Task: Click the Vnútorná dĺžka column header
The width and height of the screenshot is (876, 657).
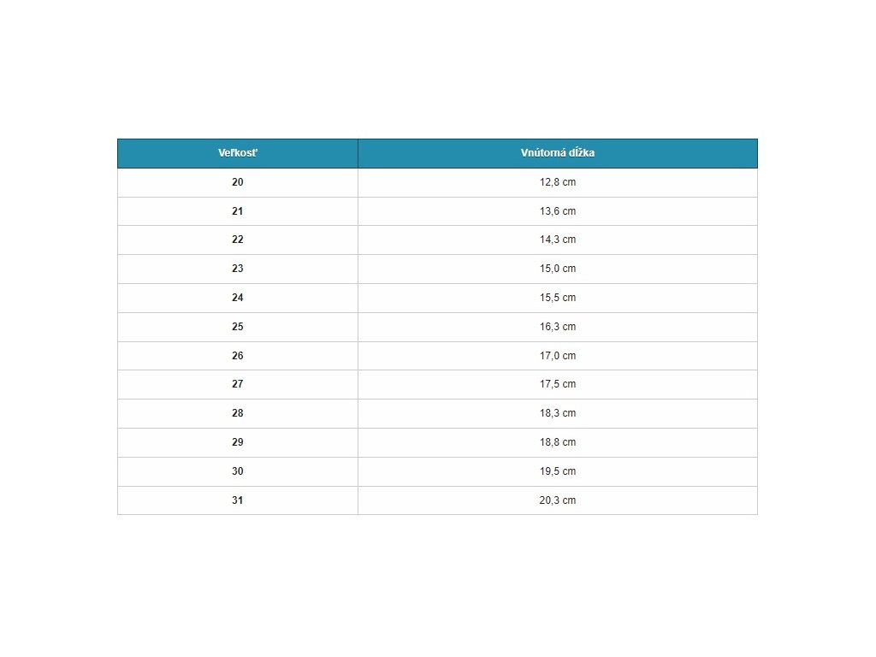Action: (x=558, y=153)
